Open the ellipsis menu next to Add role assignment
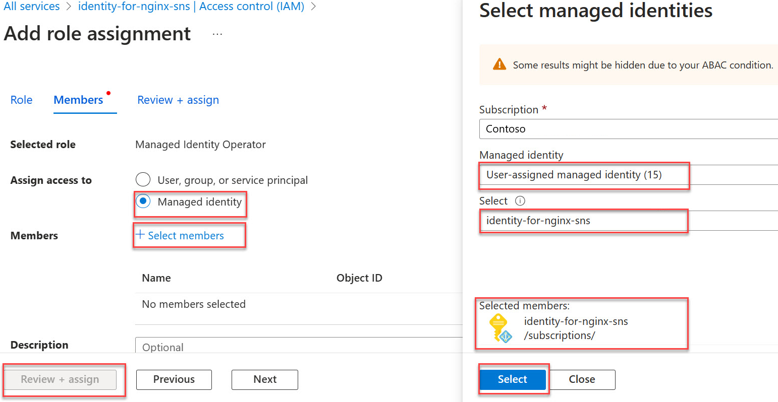This screenshot has height=402, width=778. [x=217, y=34]
